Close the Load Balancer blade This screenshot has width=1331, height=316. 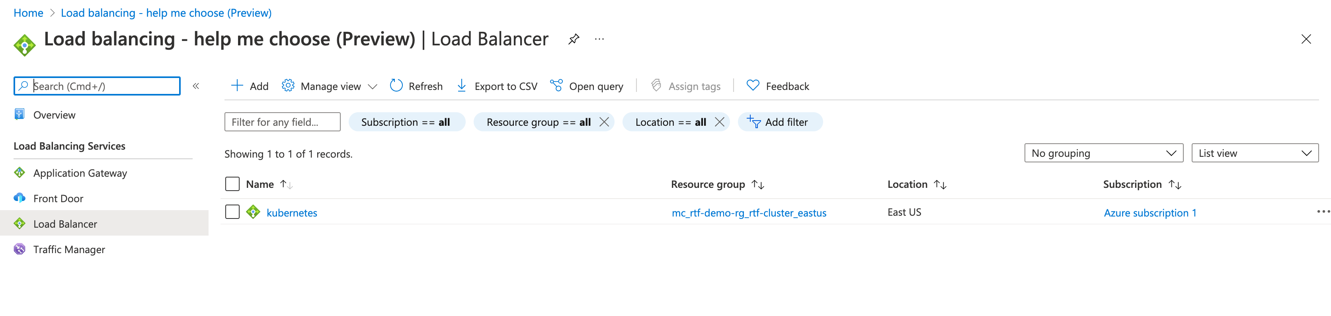pyautogui.click(x=1306, y=39)
